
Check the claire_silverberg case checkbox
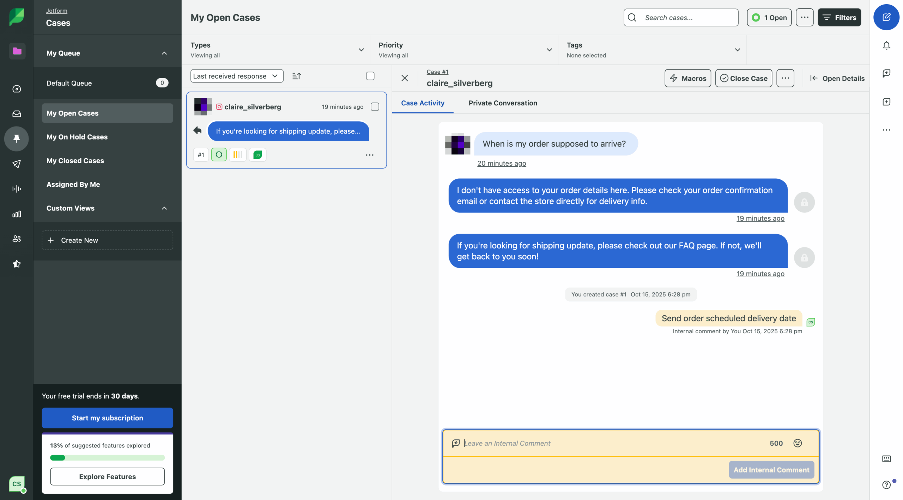tap(375, 106)
